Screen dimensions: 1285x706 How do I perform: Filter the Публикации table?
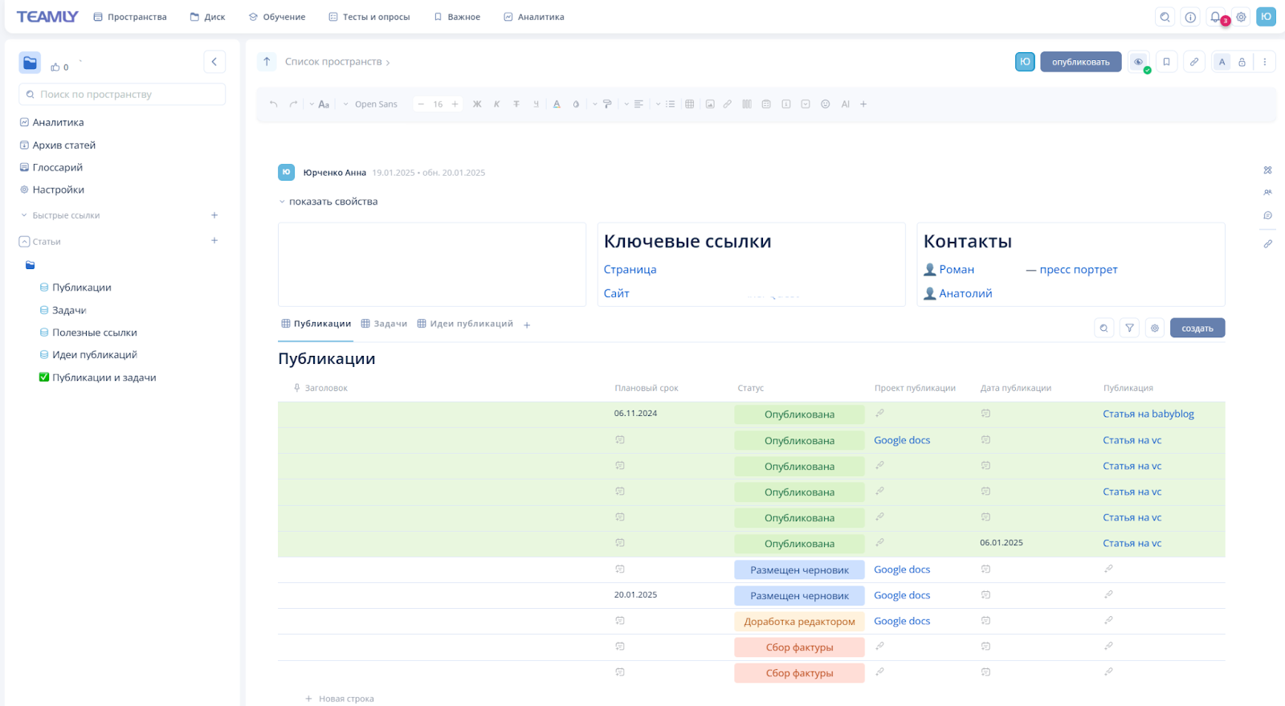pyautogui.click(x=1130, y=328)
